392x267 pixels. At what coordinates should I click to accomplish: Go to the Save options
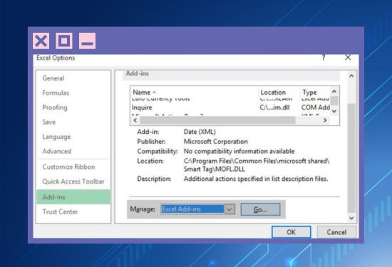pyautogui.click(x=49, y=122)
